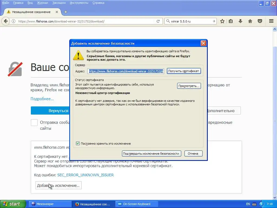Submit search with the arrow icon
This screenshot has height=208, width=277.
[x=214, y=21]
